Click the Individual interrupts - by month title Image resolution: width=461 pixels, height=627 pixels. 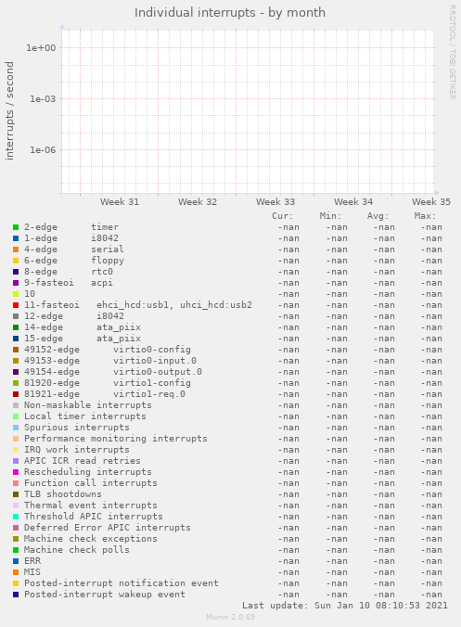[x=230, y=13]
